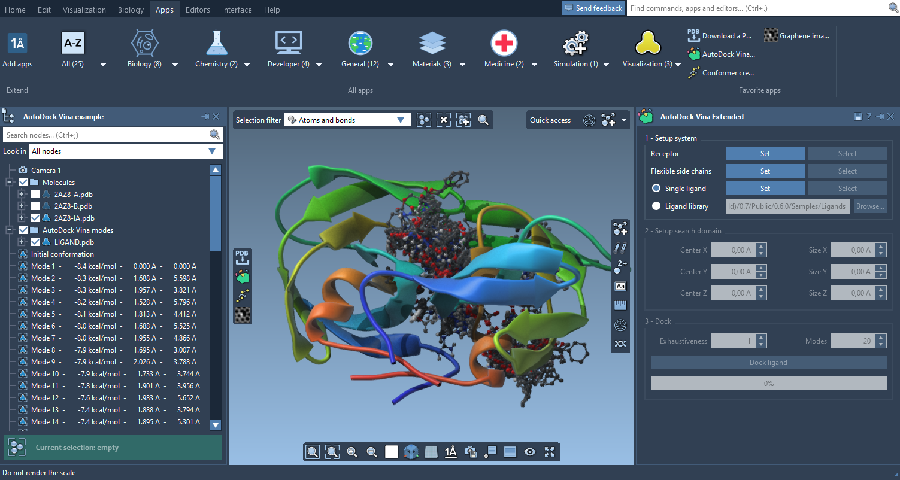Click the find magnifier icon beside selection filter
The height and width of the screenshot is (480, 900).
pos(483,120)
